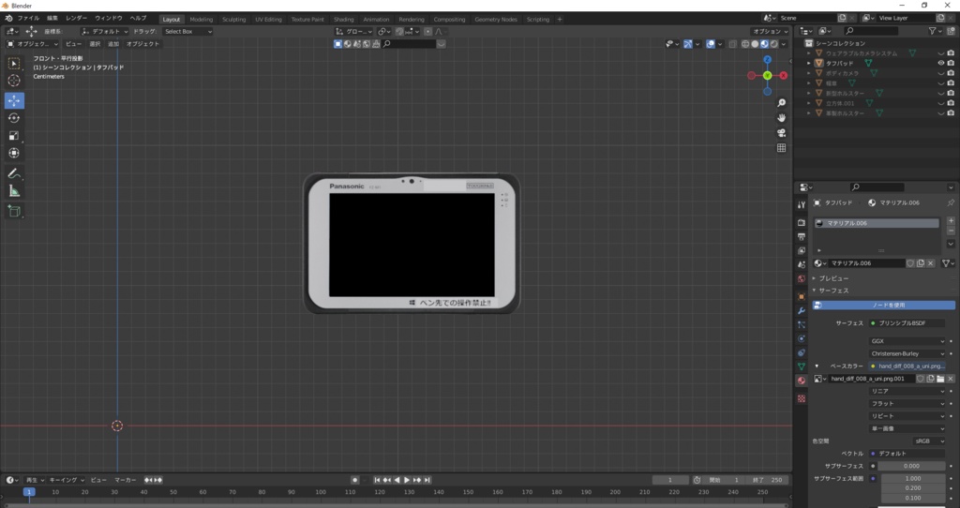The image size is (960, 508).
Task: Toggle viewport overlays button
Action: pos(711,44)
